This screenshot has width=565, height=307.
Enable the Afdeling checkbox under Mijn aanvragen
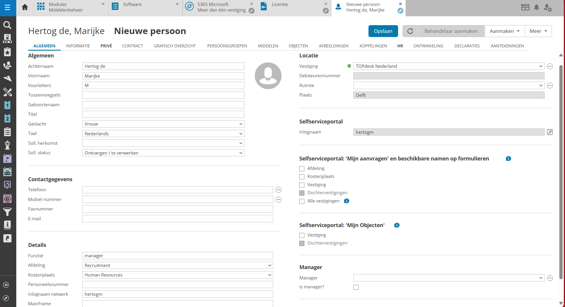pos(302,169)
